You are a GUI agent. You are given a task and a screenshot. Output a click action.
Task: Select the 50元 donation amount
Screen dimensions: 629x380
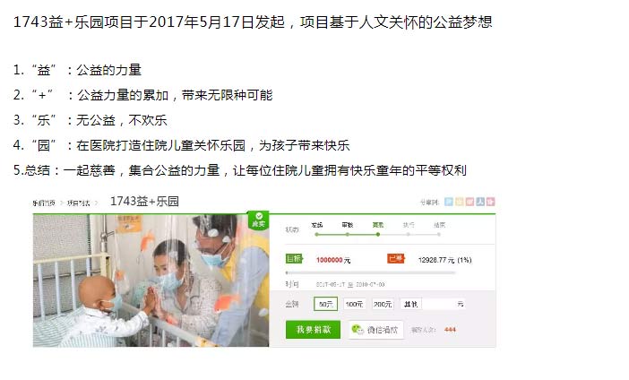click(326, 304)
